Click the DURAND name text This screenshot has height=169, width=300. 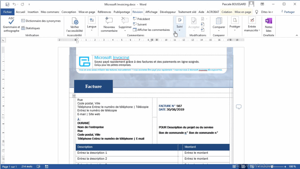(83, 123)
